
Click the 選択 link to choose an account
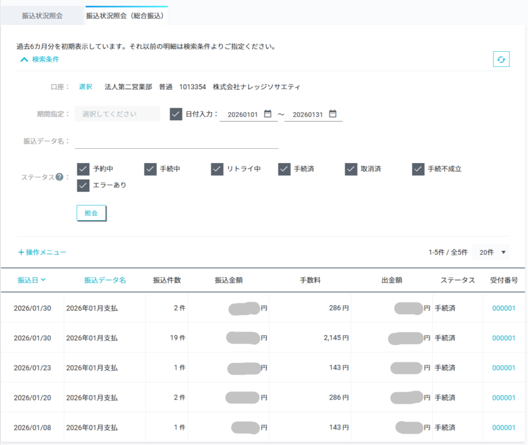(x=86, y=87)
